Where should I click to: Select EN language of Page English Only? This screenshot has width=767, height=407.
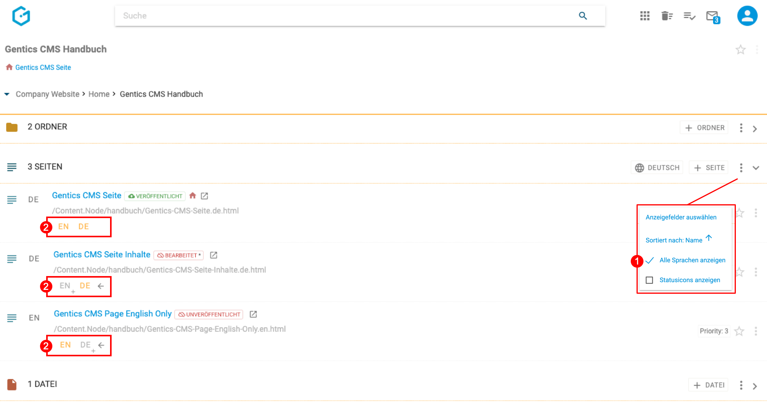65,345
